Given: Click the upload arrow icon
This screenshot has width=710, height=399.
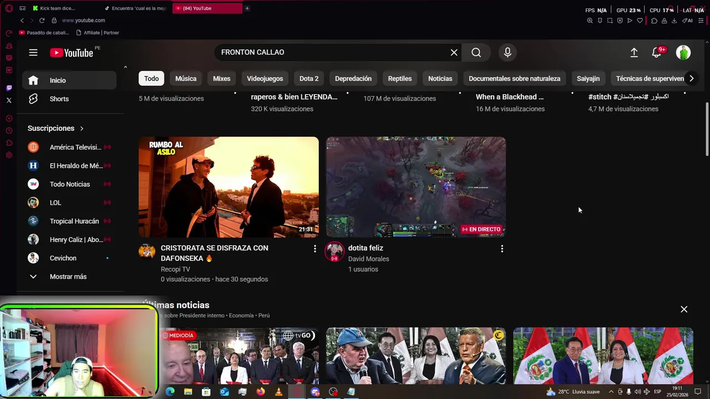Looking at the screenshot, I should [x=634, y=52].
